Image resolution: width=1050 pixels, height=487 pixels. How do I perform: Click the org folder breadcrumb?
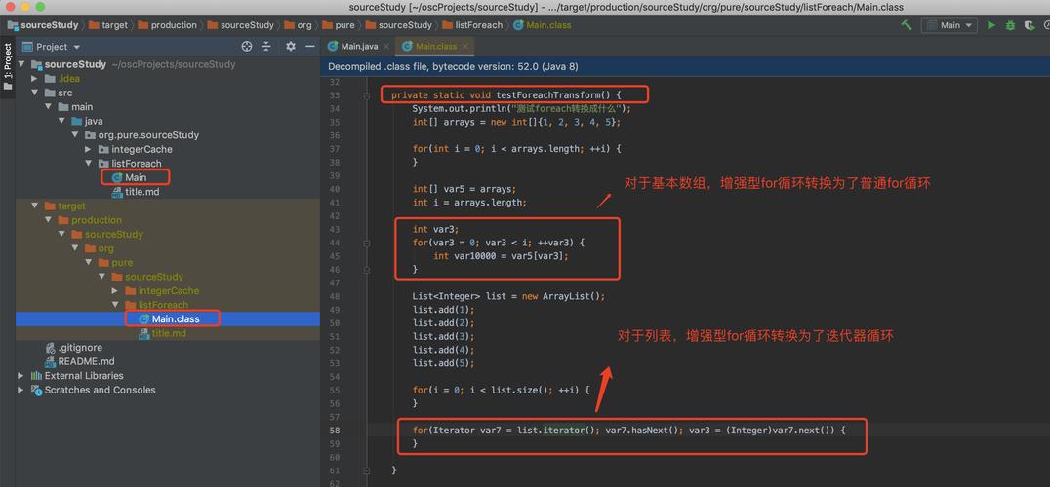(298, 25)
